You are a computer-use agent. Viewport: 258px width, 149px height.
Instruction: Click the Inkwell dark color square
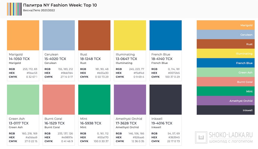166,100
